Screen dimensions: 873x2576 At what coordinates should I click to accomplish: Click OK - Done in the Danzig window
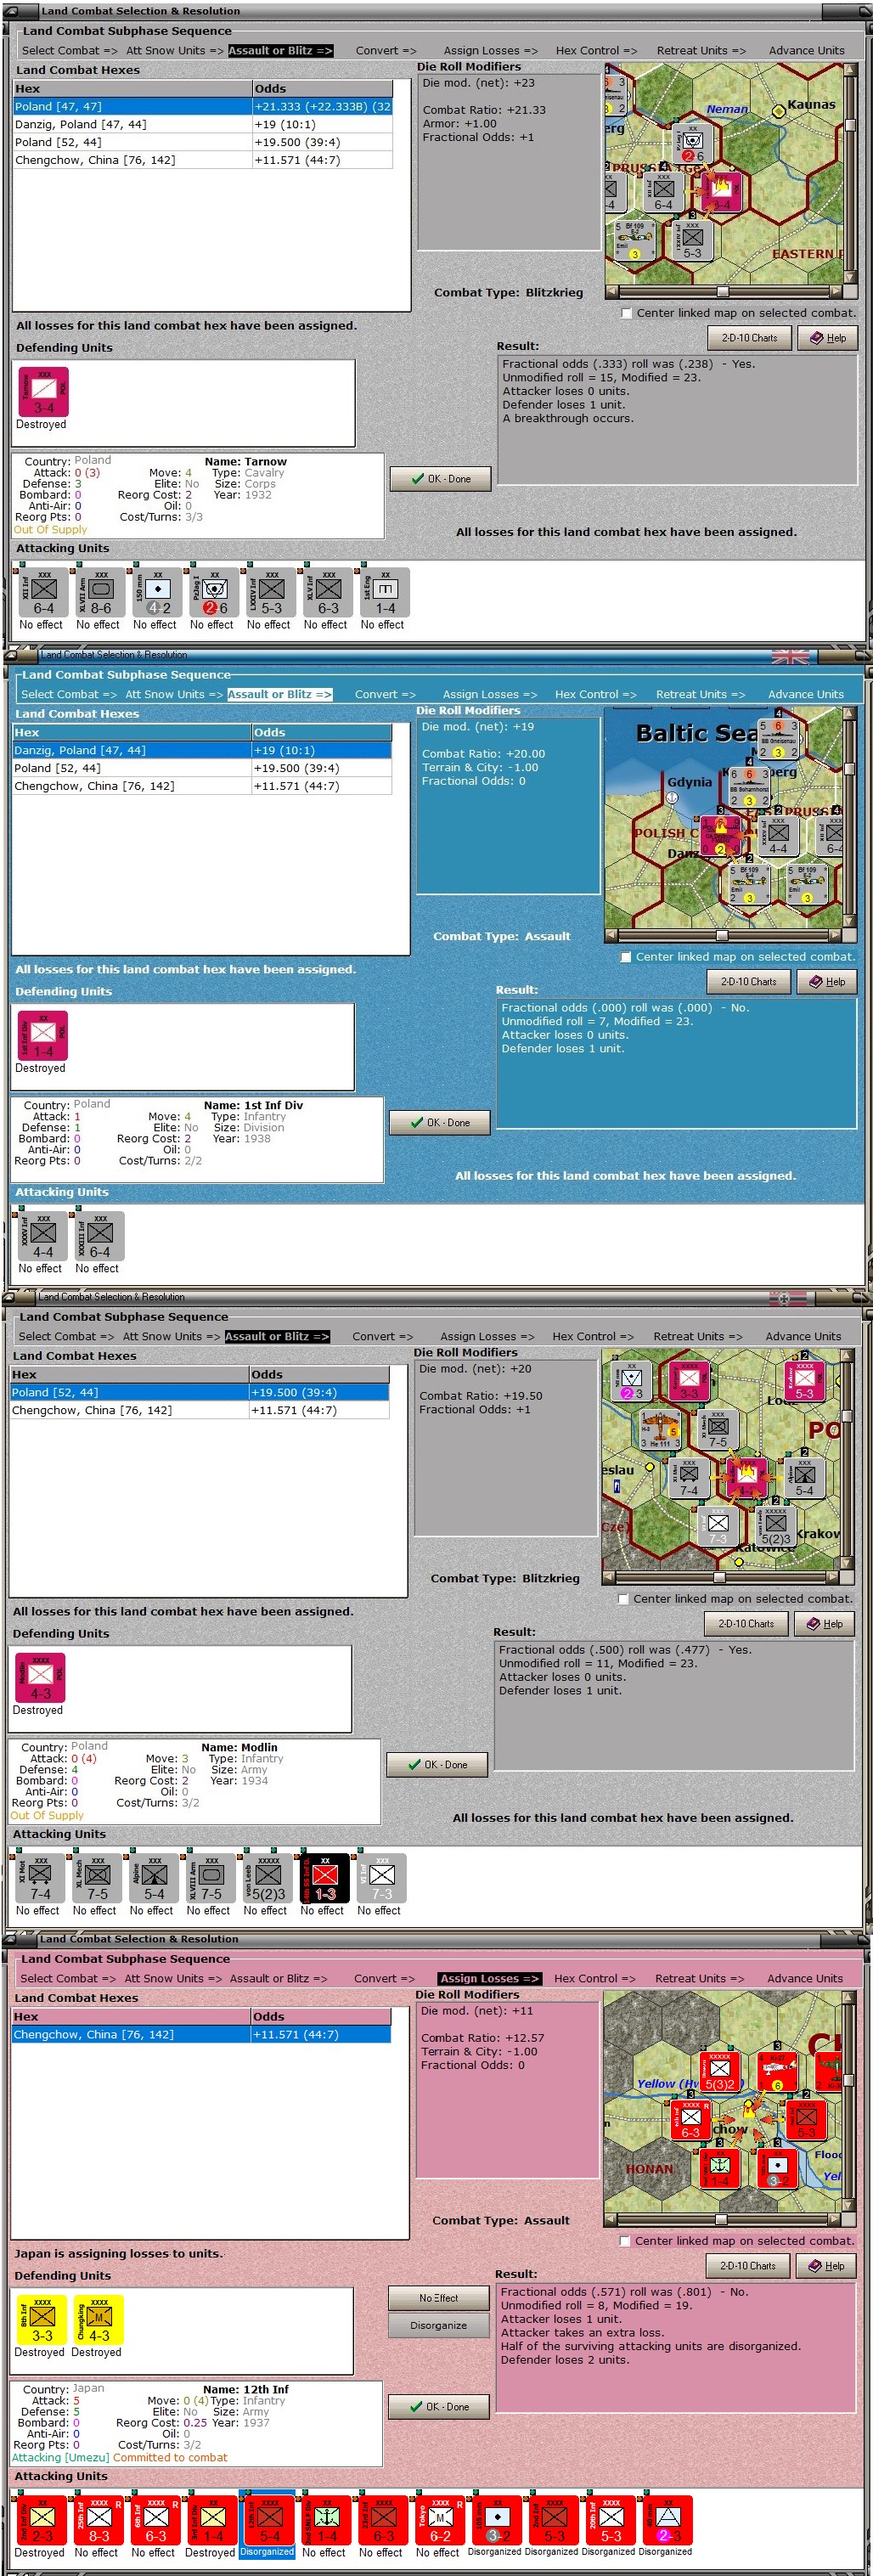pos(439,1123)
